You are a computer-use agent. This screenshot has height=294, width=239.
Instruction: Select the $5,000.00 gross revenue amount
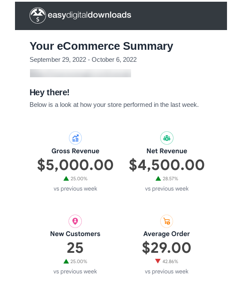click(x=75, y=165)
